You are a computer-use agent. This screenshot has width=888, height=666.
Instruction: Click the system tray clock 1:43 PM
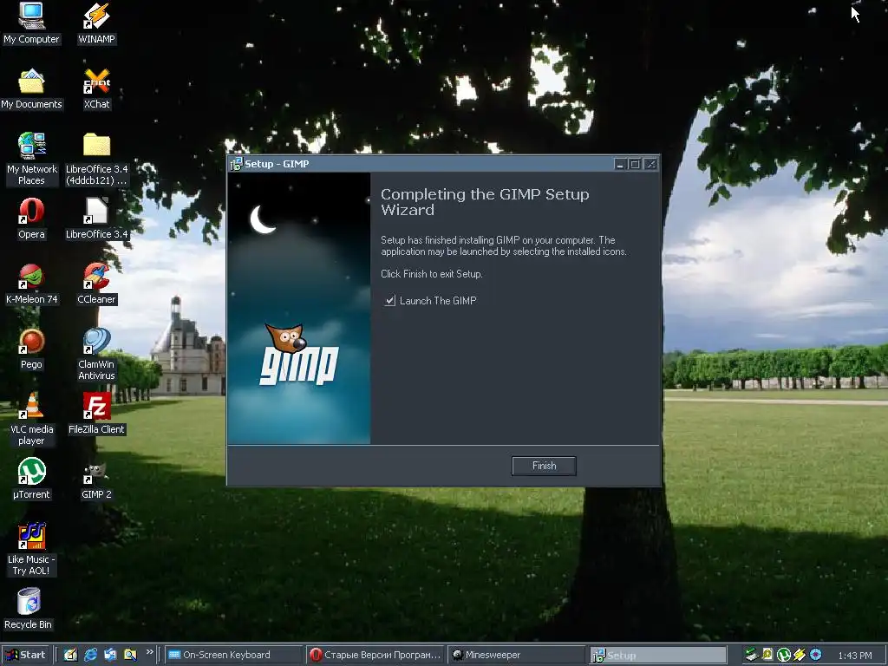tap(854, 656)
